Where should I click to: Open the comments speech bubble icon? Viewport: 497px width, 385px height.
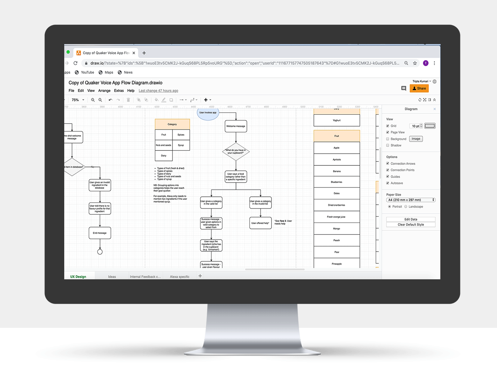(x=404, y=89)
